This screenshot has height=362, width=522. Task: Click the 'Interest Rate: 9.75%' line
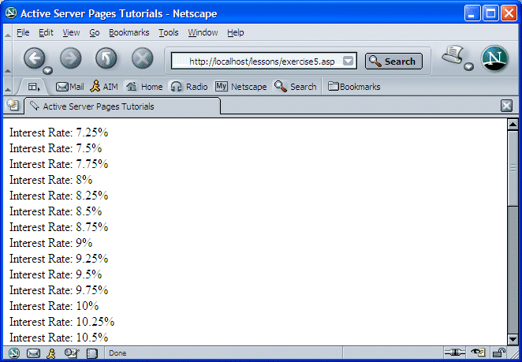(58, 290)
